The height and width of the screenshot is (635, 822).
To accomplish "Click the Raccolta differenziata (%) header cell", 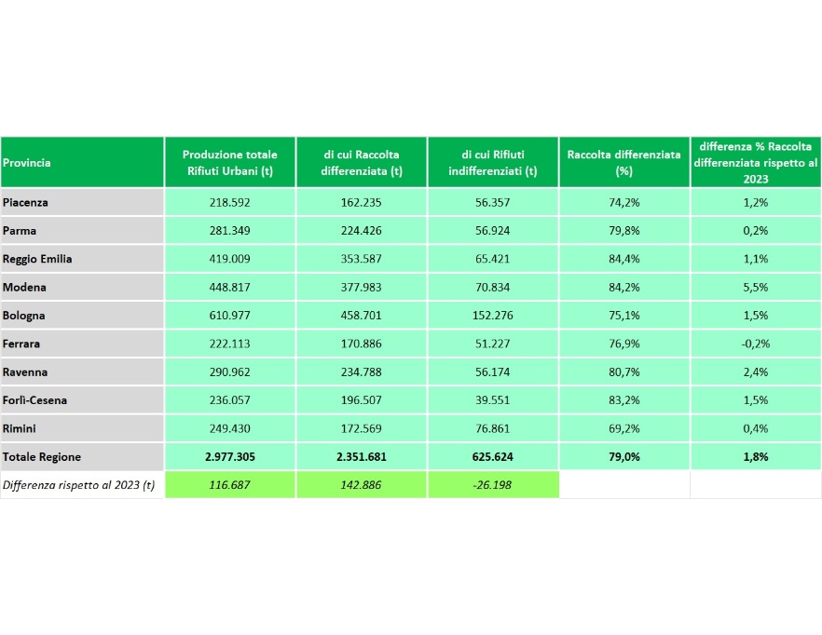I will [623, 162].
